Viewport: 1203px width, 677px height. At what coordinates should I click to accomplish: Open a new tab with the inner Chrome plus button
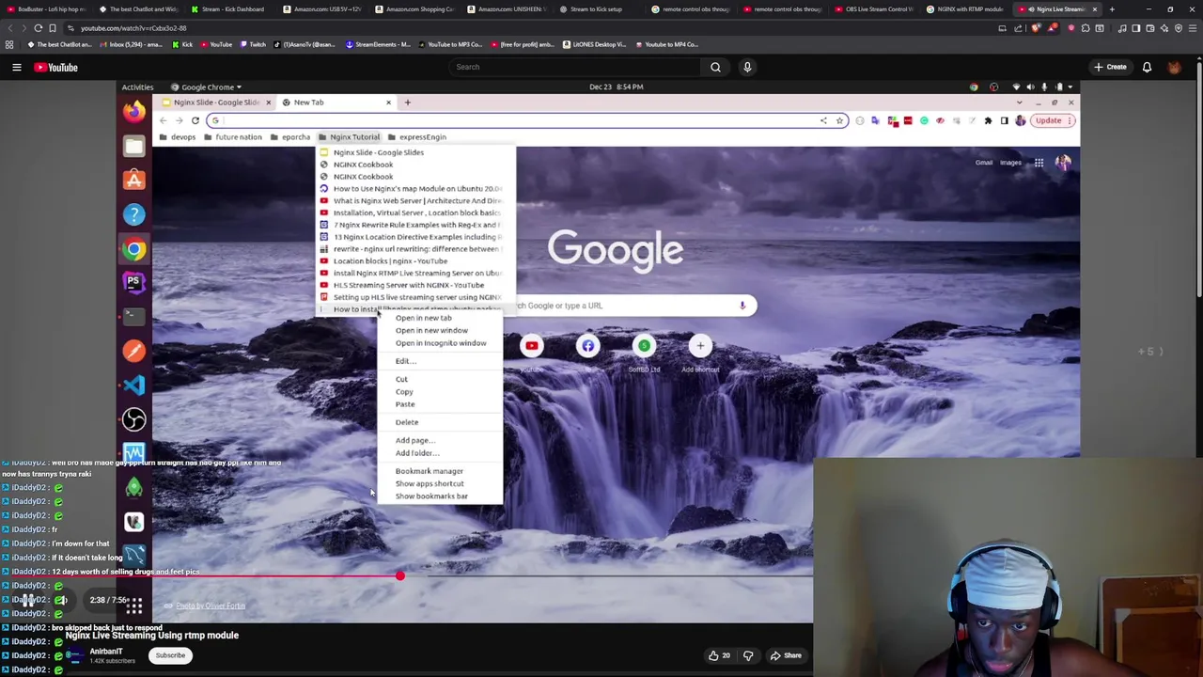(x=407, y=102)
